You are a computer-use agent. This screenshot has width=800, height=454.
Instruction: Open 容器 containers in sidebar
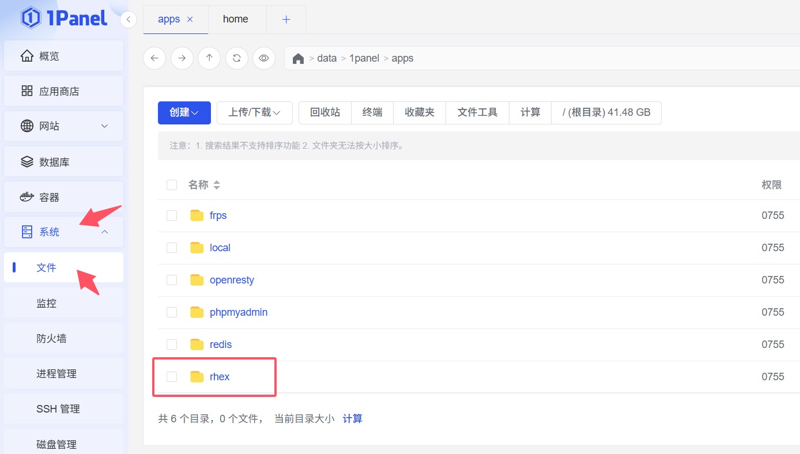[x=63, y=197]
